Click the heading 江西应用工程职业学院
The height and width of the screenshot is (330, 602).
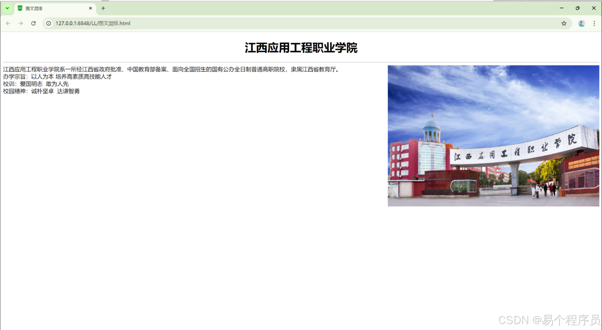[301, 48]
